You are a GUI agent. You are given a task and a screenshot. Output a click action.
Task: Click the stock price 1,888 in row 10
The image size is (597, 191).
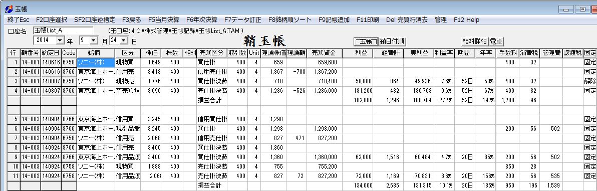pos(151,167)
